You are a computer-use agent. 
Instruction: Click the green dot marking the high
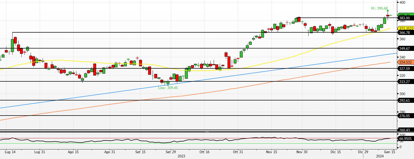388,11
